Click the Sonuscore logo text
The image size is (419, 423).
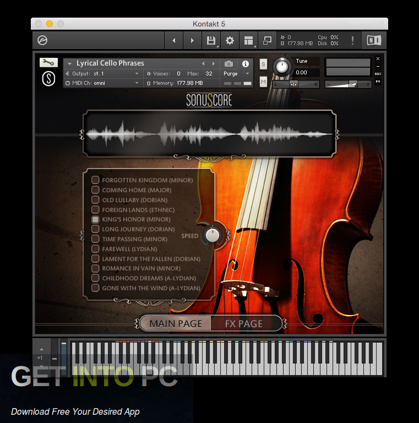[x=209, y=100]
